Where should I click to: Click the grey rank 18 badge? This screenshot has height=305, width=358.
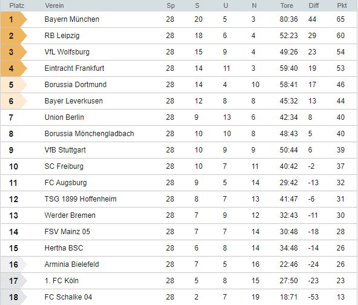pyautogui.click(x=13, y=297)
